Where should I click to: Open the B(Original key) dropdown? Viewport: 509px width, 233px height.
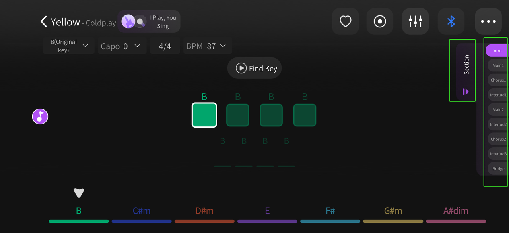(69, 46)
